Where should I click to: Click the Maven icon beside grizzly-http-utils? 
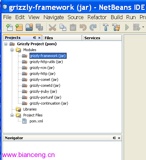point(25,62)
